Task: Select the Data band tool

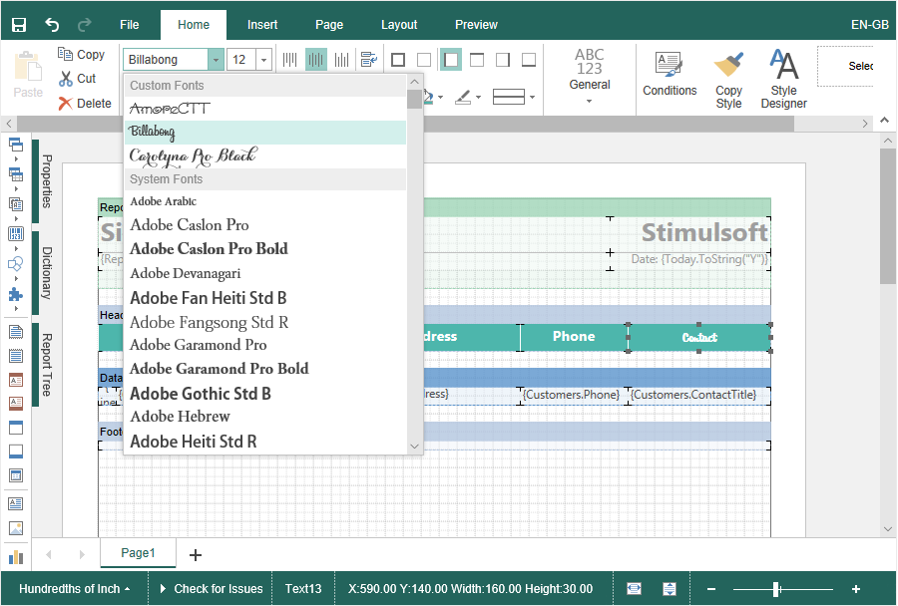Action: [x=15, y=475]
